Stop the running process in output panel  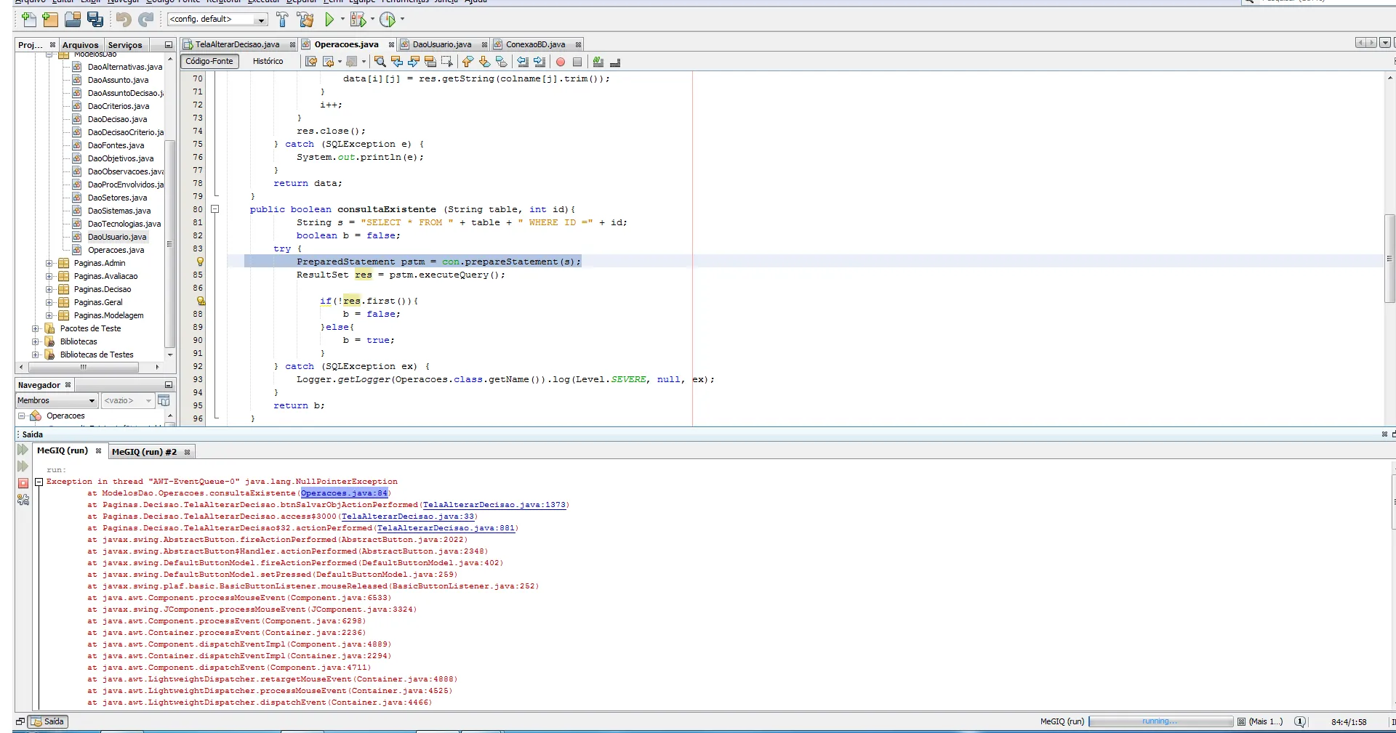click(23, 483)
